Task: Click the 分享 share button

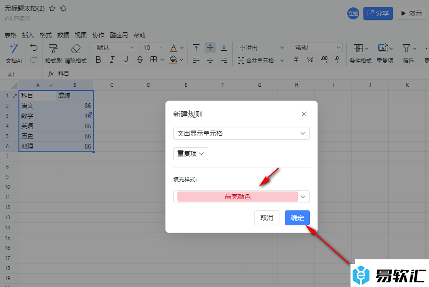Action: click(x=378, y=13)
